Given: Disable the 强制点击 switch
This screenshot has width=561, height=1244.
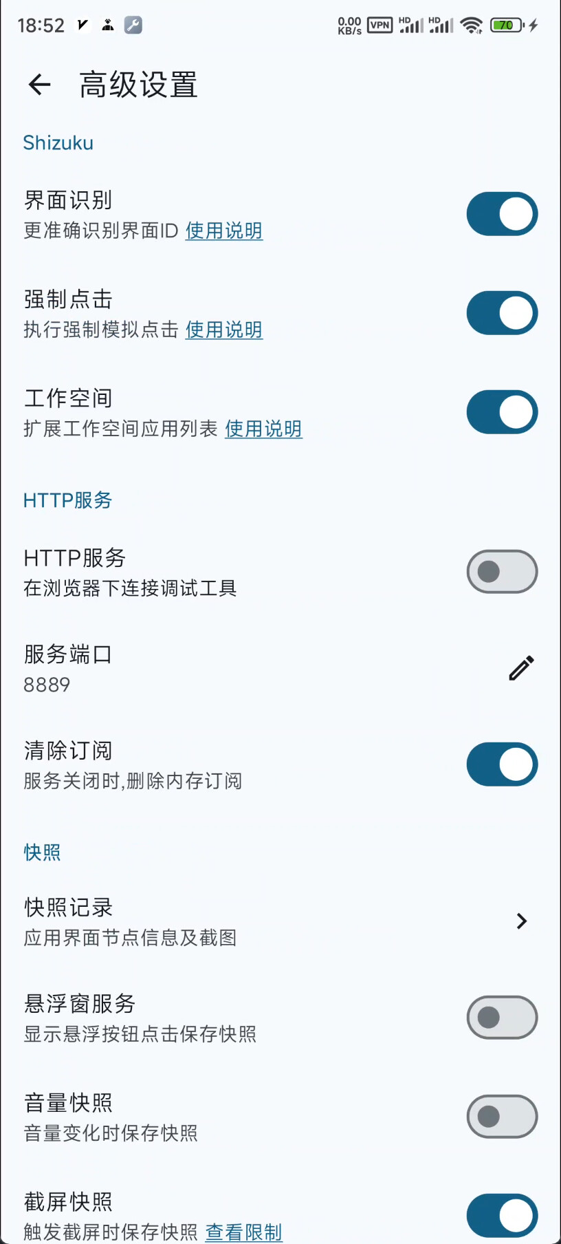Looking at the screenshot, I should click(x=502, y=313).
